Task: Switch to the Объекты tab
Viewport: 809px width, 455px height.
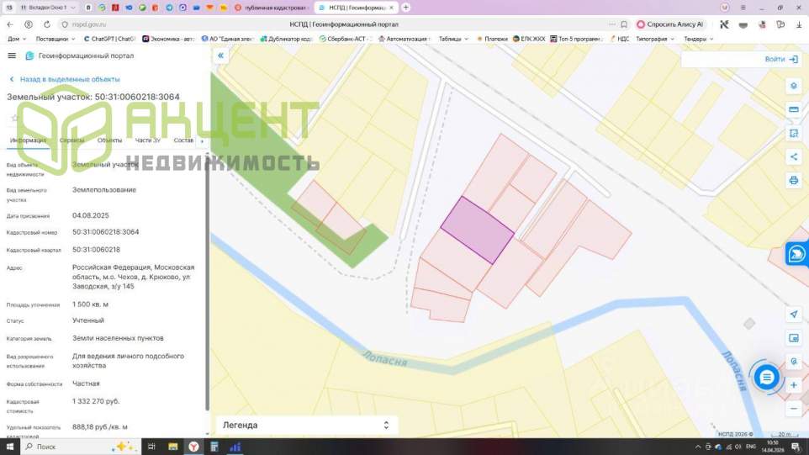Action: point(109,140)
